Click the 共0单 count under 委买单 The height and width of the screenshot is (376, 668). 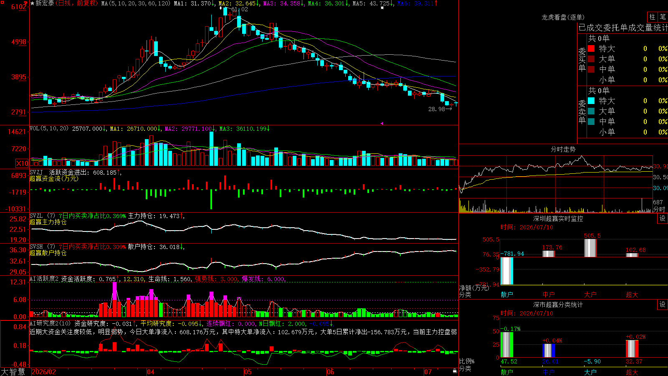(x=599, y=38)
